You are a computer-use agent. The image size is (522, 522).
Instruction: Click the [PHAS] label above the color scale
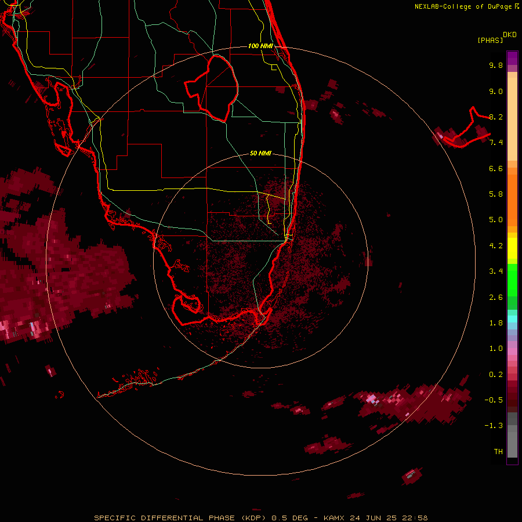490,41
